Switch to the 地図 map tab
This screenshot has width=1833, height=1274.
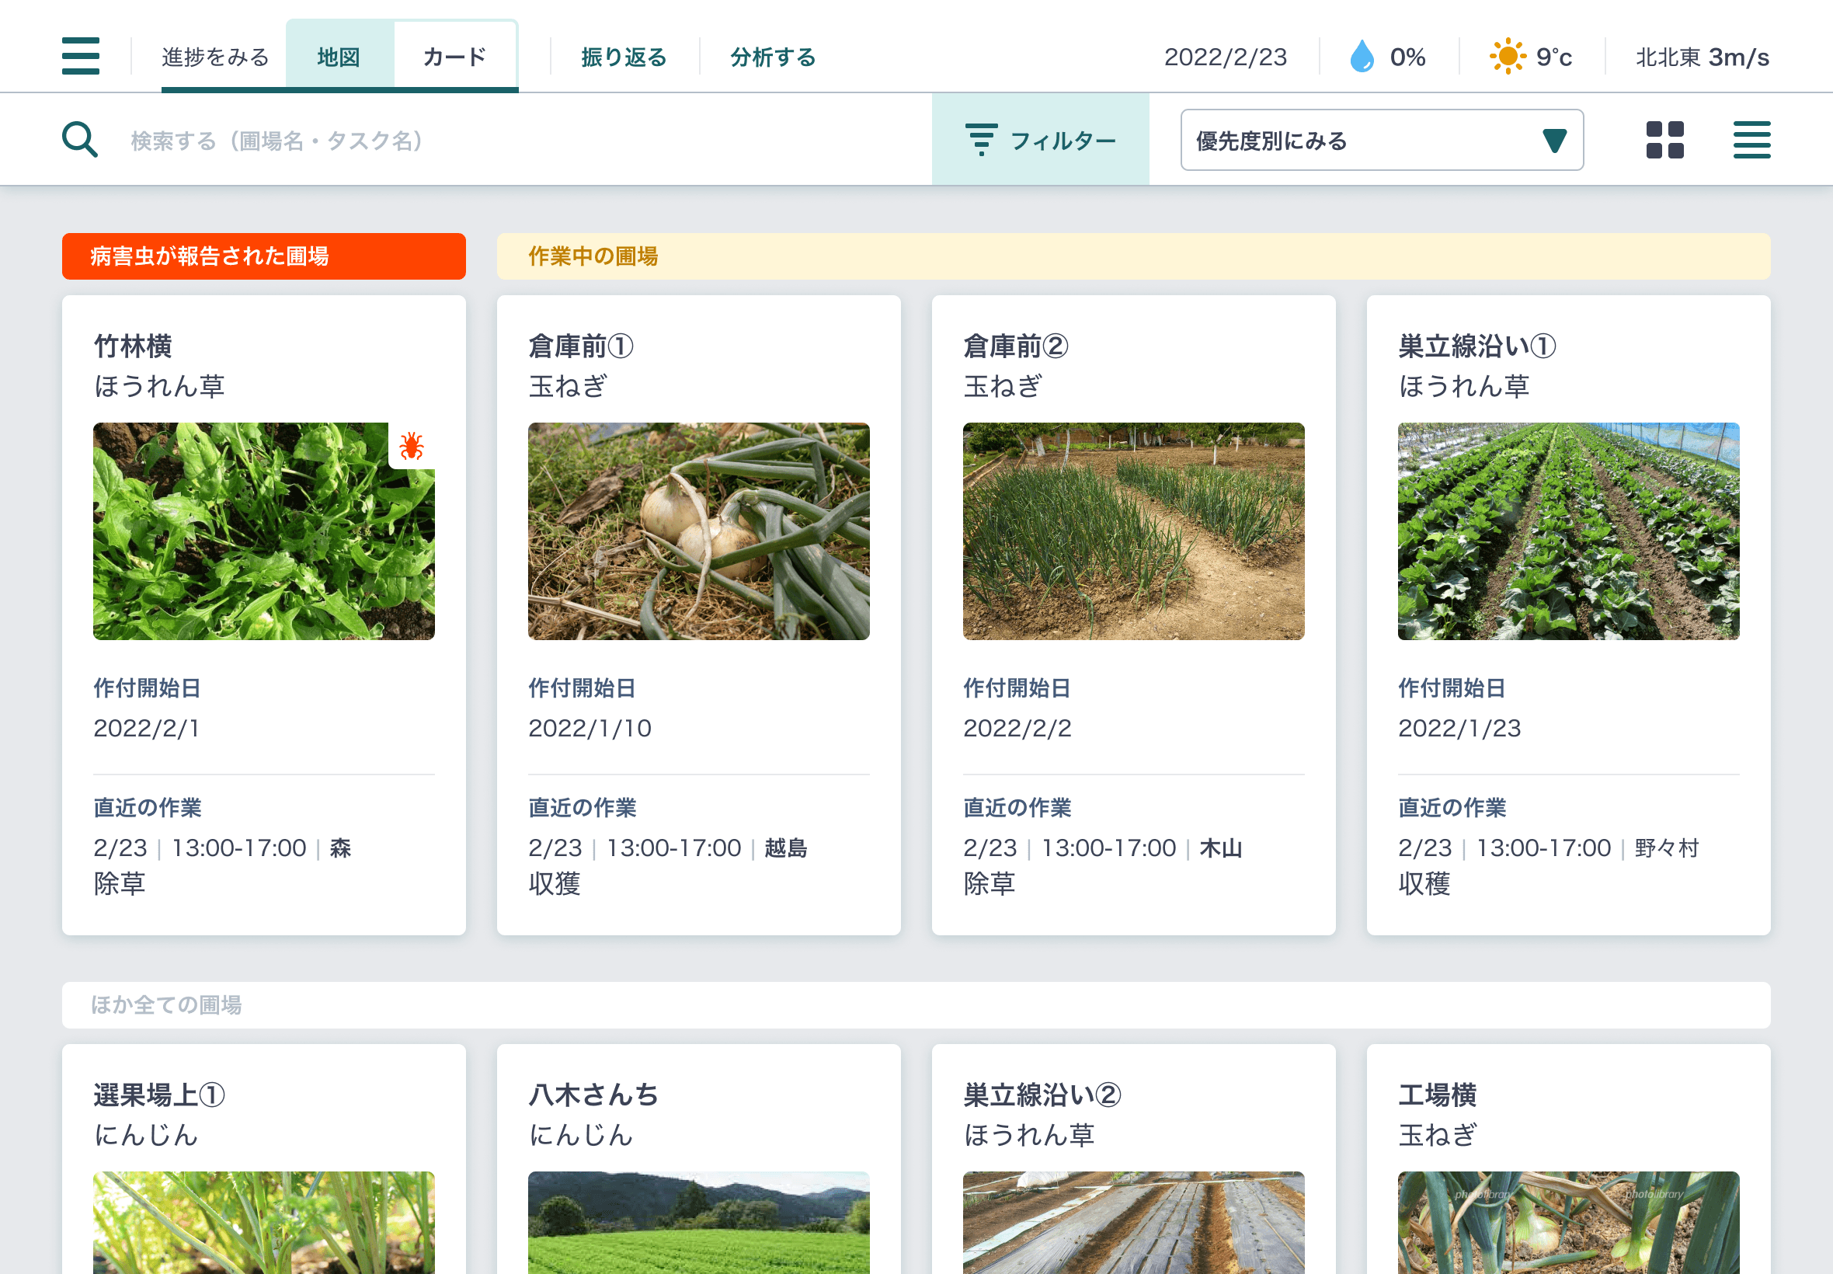339,57
